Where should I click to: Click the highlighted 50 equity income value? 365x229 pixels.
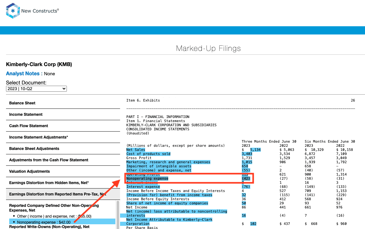click(x=244, y=203)
